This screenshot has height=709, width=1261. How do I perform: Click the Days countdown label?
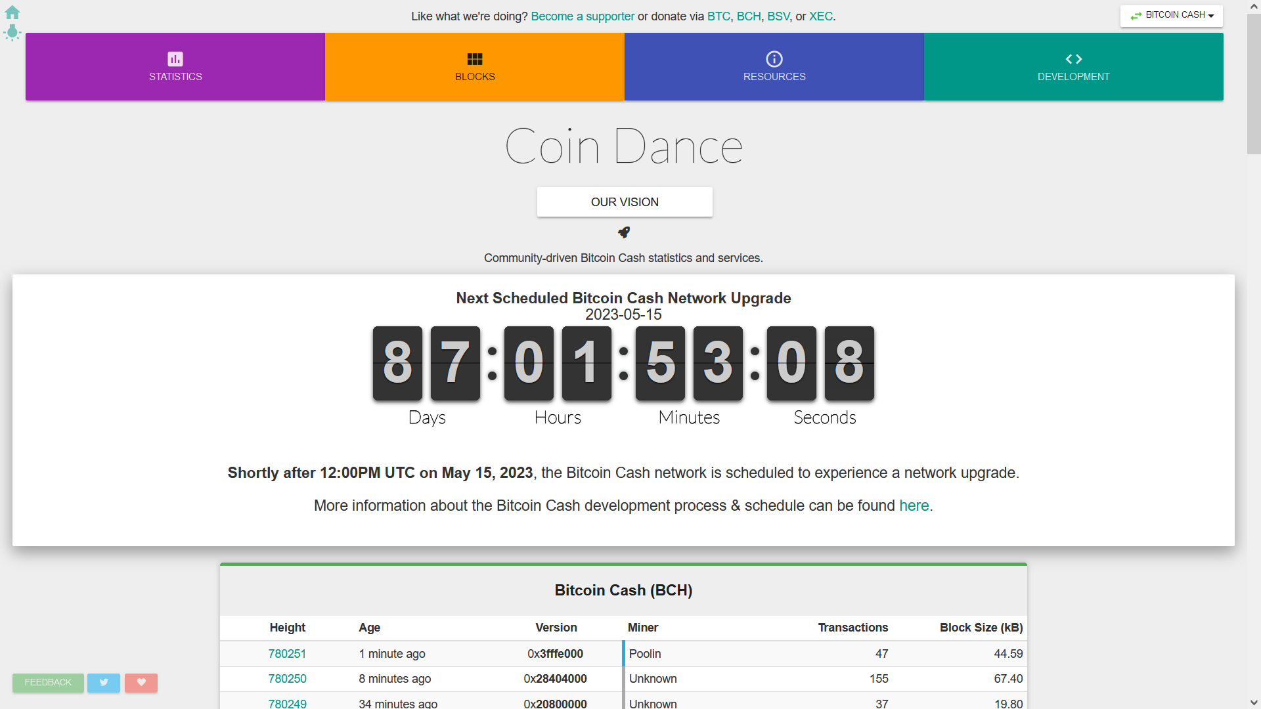(x=427, y=418)
